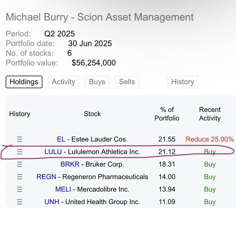The image size is (236, 228).
Task: Open history icon for Mercadolibre row
Action: click(x=19, y=189)
